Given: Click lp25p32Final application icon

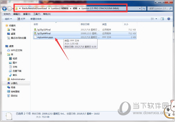Looking at the screenshot, I should (x=35, y=29).
